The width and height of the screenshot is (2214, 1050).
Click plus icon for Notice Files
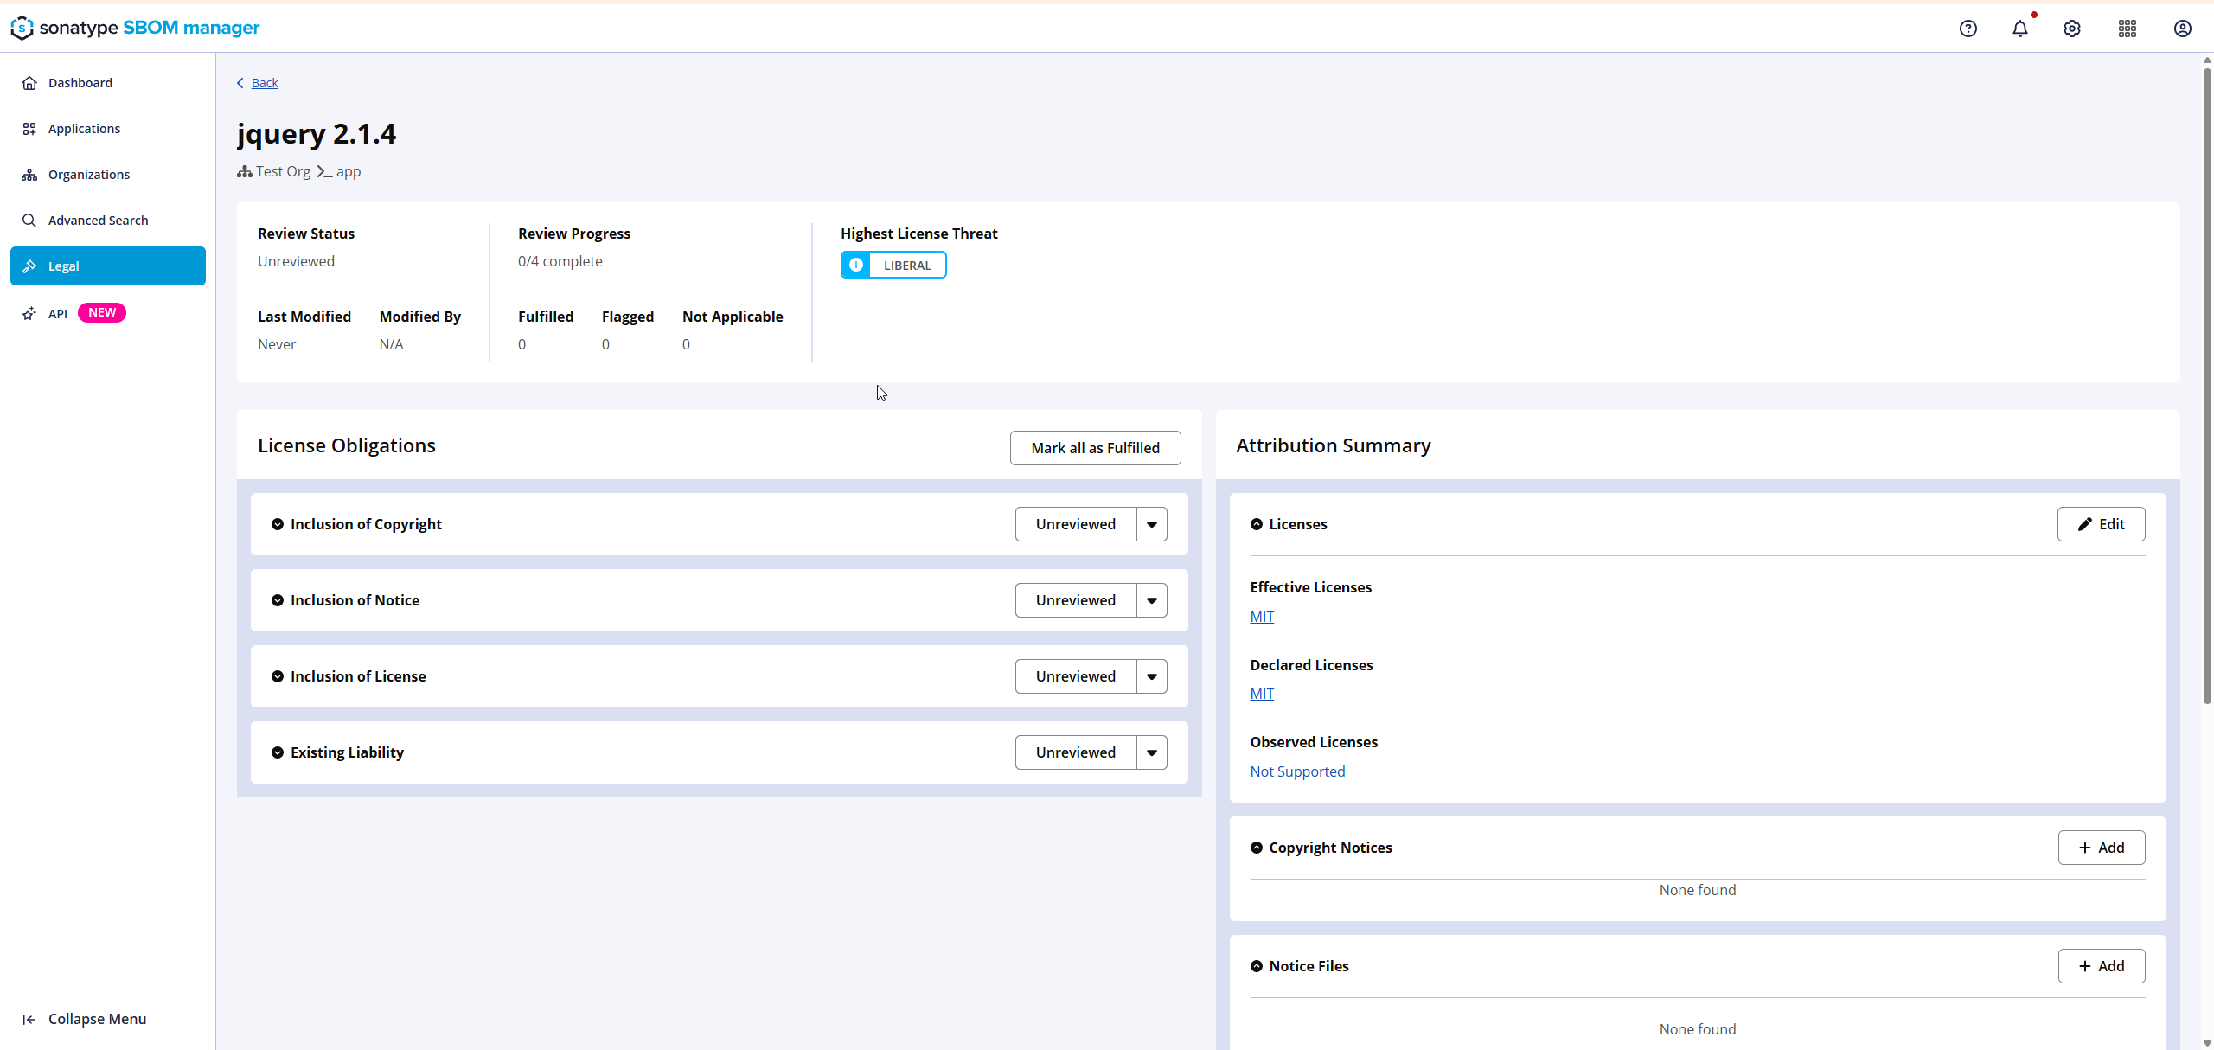2085,966
